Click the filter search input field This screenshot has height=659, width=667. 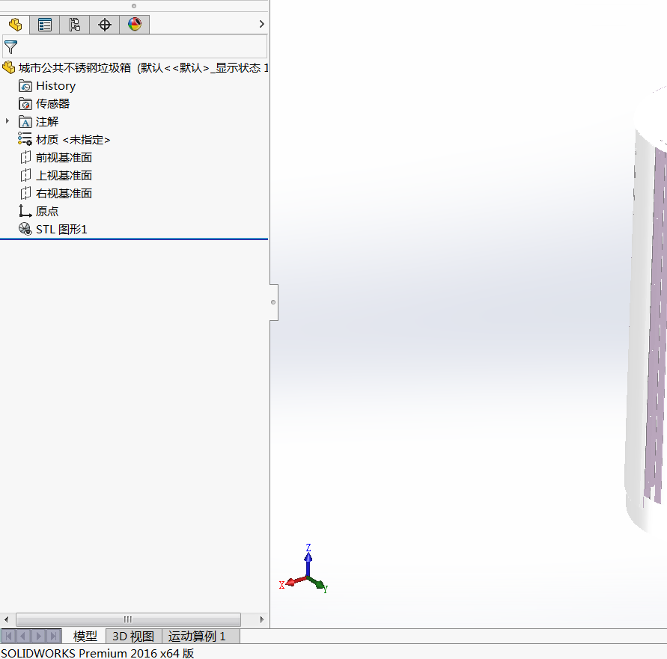(x=142, y=47)
